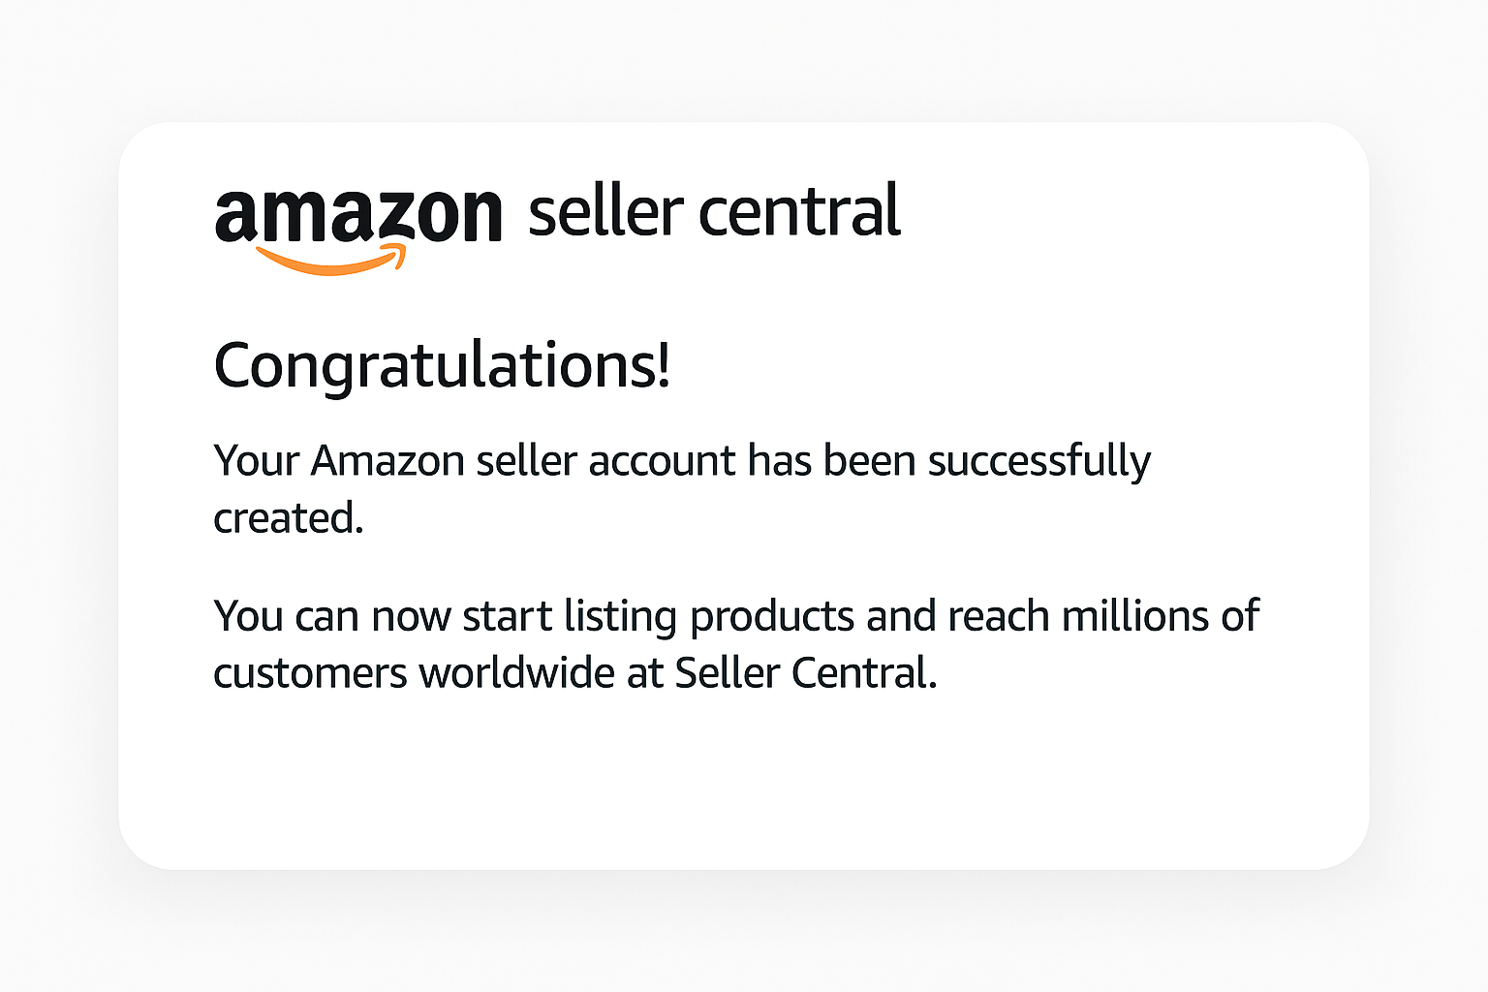Click the word "seller" in the header
The width and height of the screenshot is (1488, 992).
pos(605,212)
